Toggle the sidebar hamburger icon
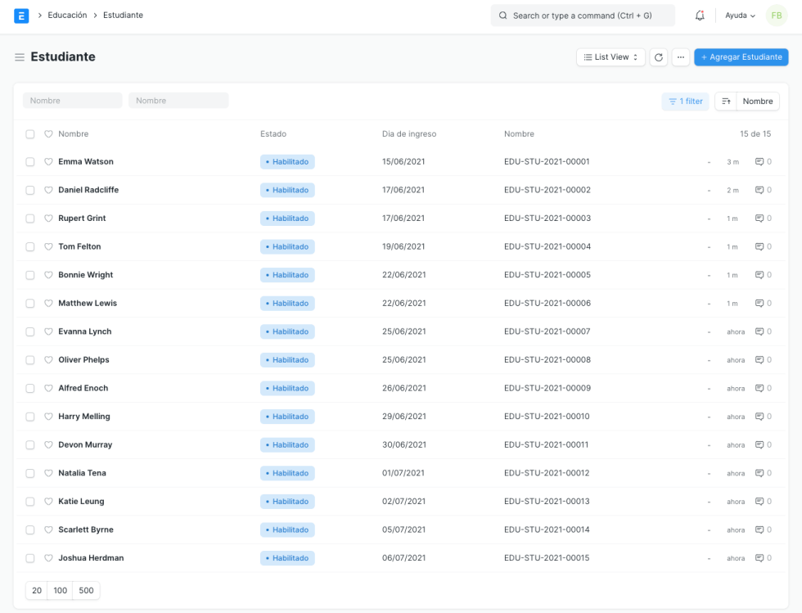 [x=20, y=57]
